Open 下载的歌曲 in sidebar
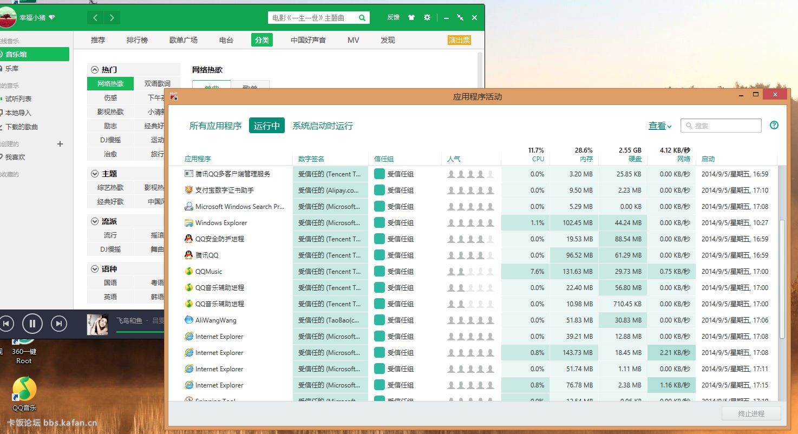 (x=22, y=127)
